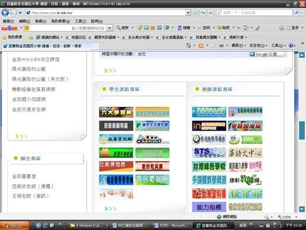Open the 書法教學資料庫 red banner
This screenshot has width=306, height=230.
[x=209, y=193]
